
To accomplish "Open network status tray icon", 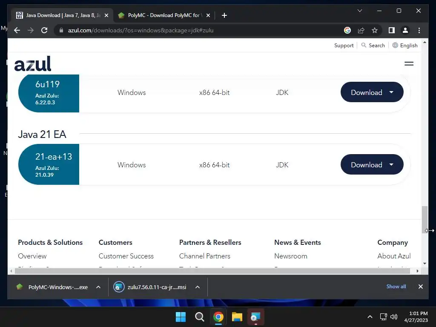I will (x=384, y=317).
